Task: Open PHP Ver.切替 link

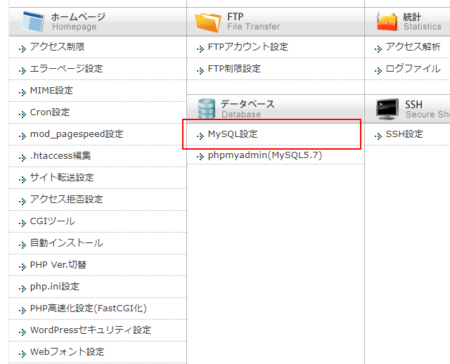Action: pos(58,265)
